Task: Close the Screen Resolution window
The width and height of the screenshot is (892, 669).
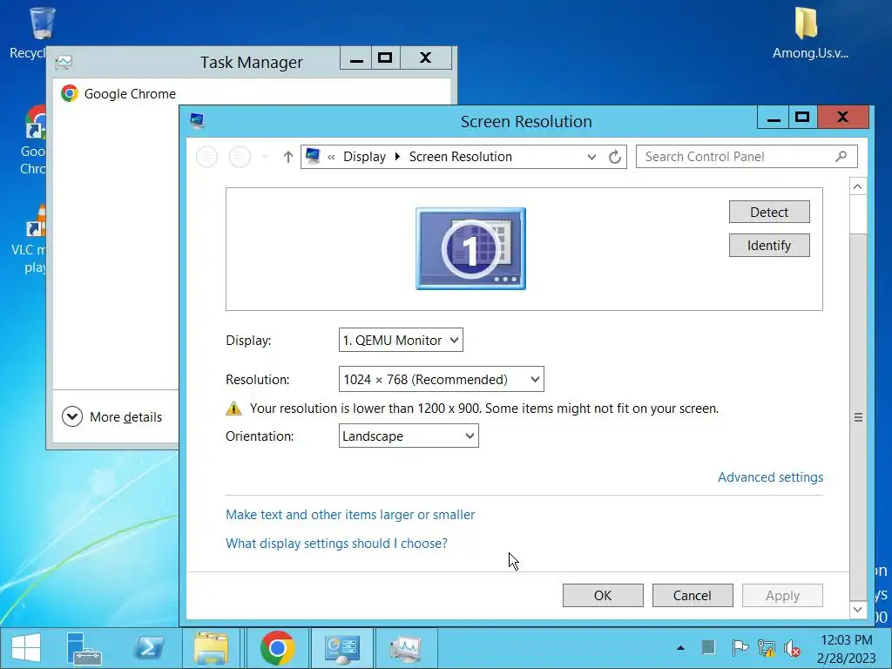Action: coord(843,118)
